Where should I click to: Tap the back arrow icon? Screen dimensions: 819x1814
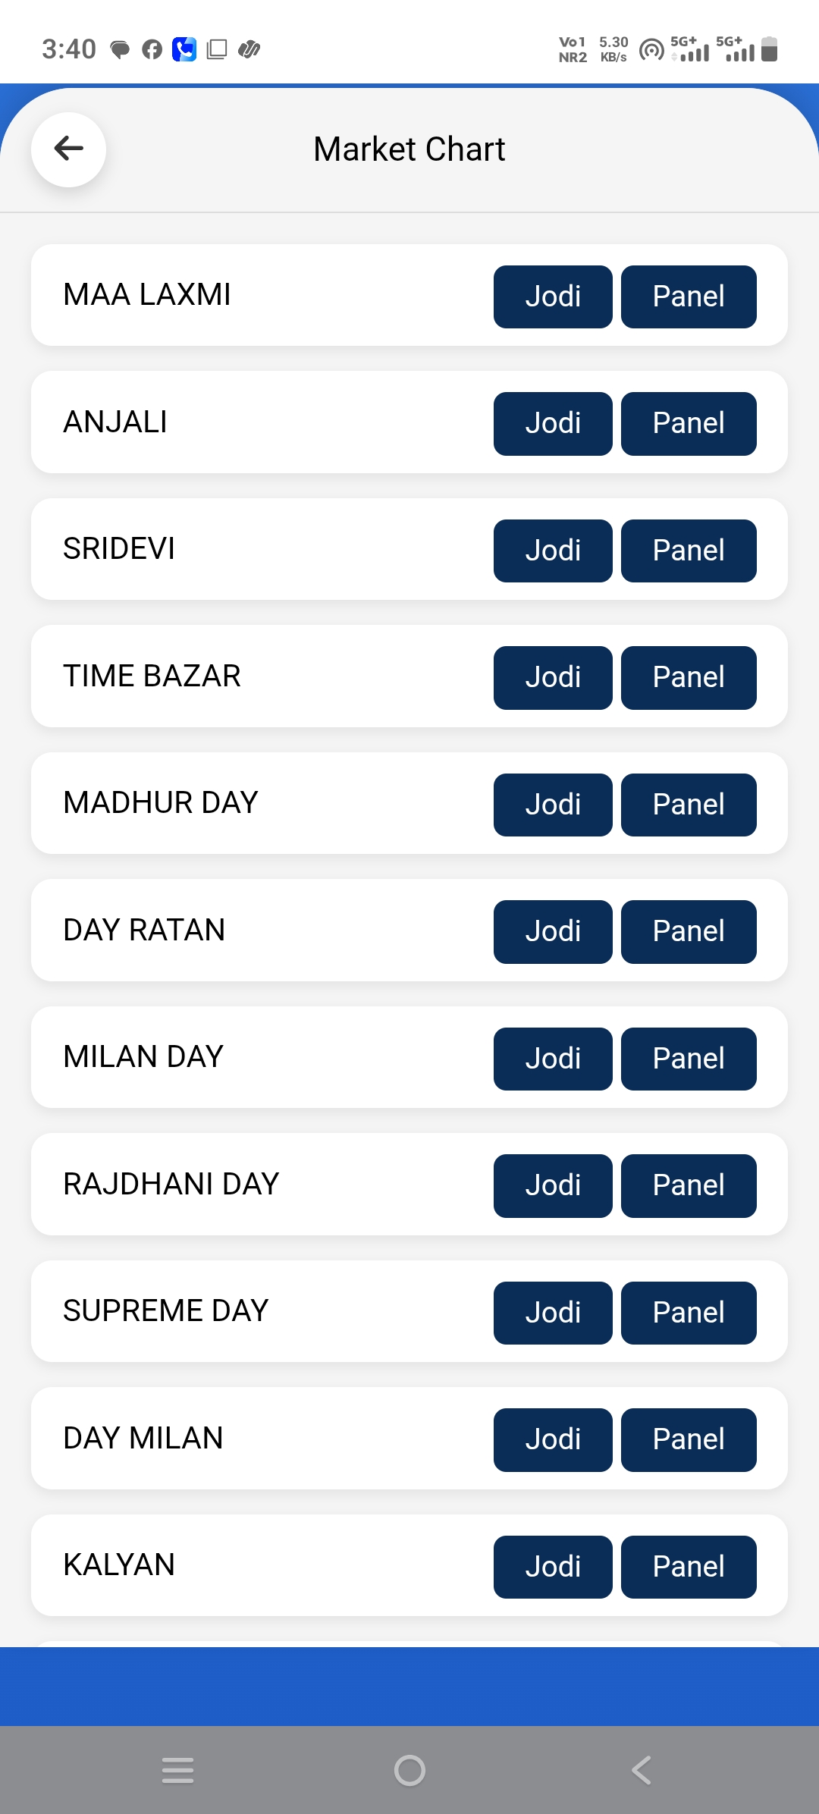pyautogui.click(x=68, y=149)
